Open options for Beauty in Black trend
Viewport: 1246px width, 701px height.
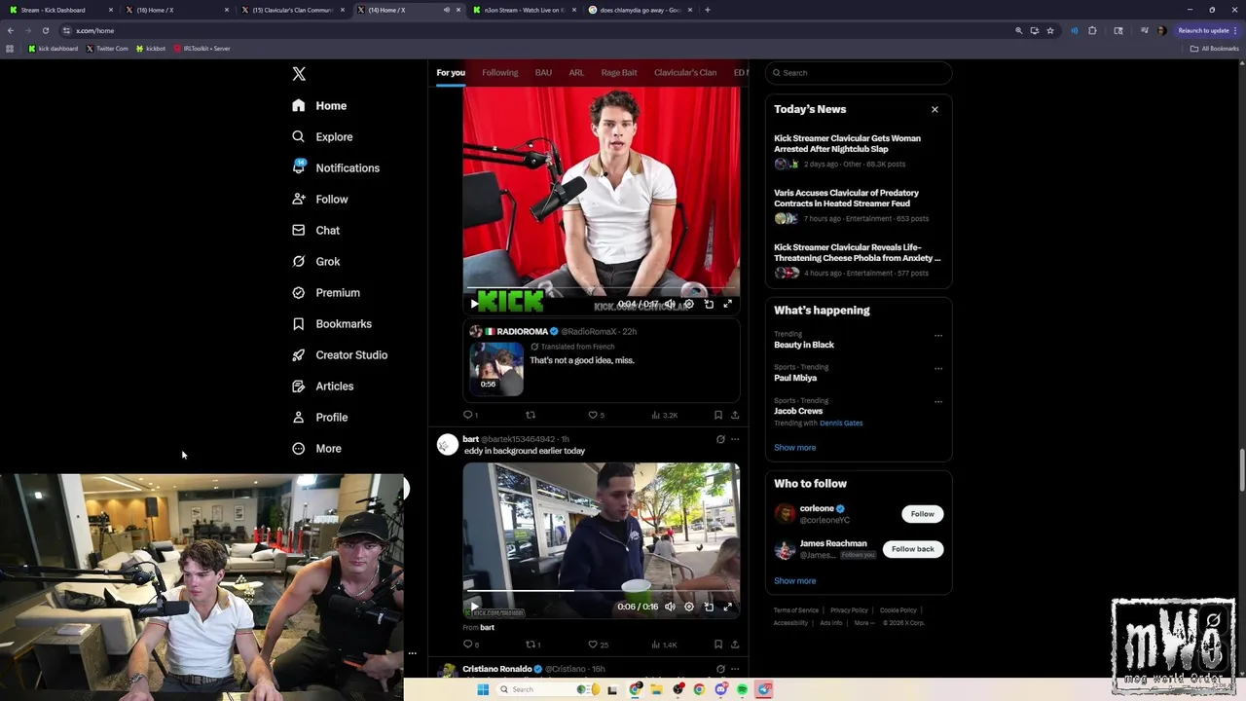(x=938, y=336)
